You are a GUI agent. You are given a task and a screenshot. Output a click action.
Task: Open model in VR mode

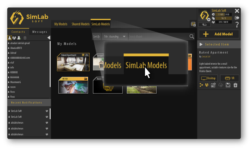click(229, 78)
